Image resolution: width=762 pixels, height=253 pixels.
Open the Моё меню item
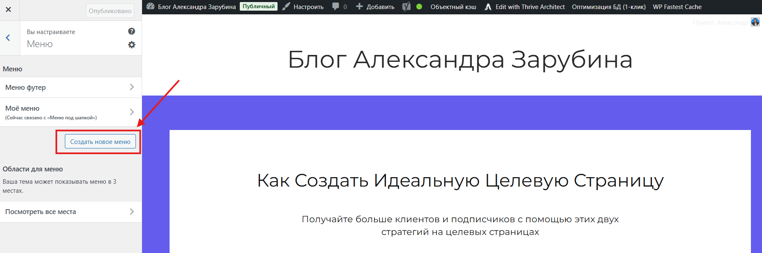[x=71, y=112]
